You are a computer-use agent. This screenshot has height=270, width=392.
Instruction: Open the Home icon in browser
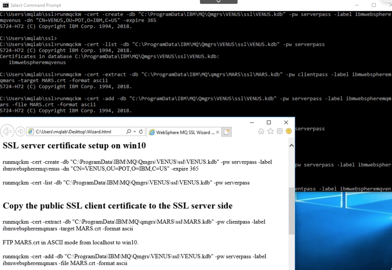(261, 131)
